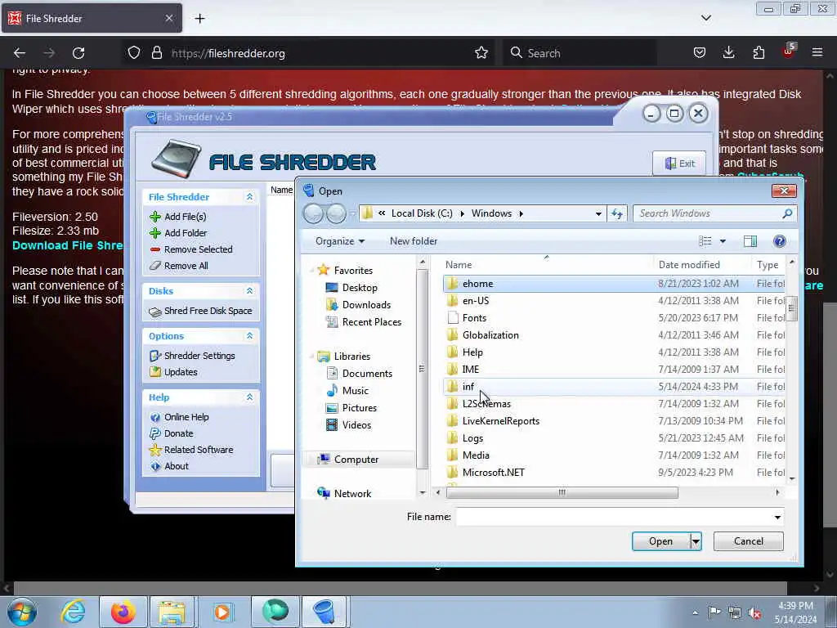837x628 pixels.
Task: Click the Forward arrow in Open dialog
Action: click(x=336, y=214)
